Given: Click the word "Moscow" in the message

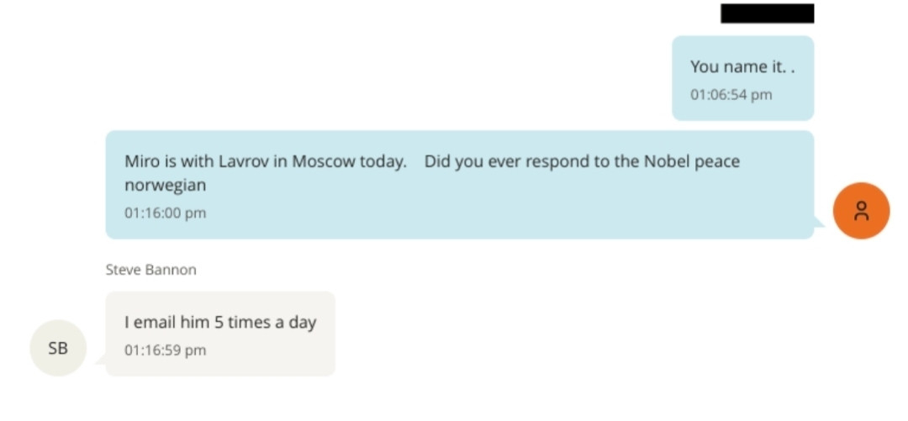Looking at the screenshot, I should [324, 161].
